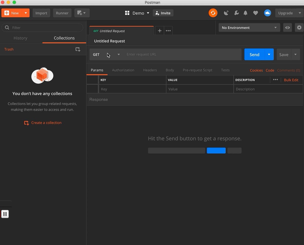
Task: Open the GET method dropdown
Action: tap(106, 54)
